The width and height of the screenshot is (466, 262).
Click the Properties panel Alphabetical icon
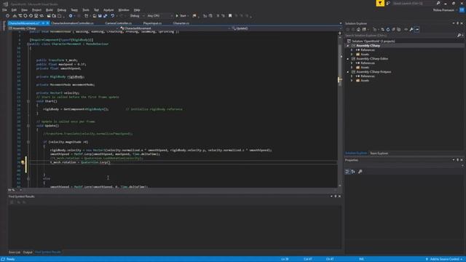[353, 172]
